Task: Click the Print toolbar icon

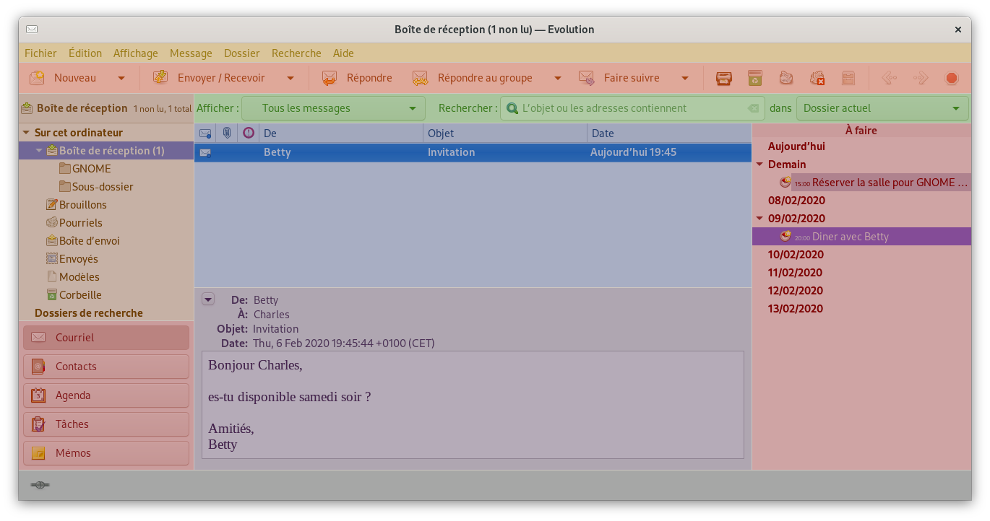Action: point(723,78)
